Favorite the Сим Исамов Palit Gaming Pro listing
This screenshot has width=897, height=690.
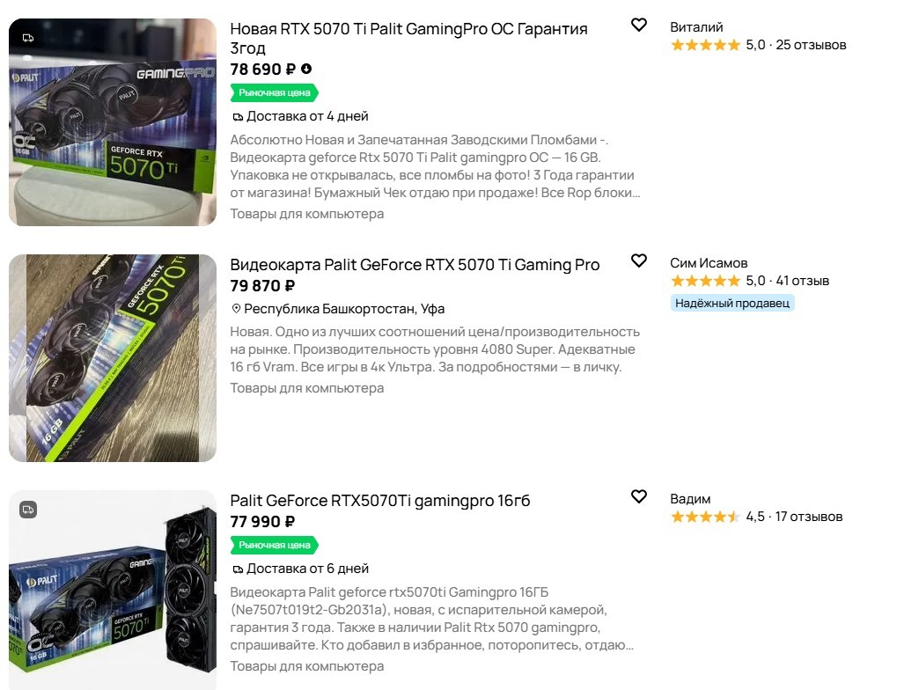(639, 261)
